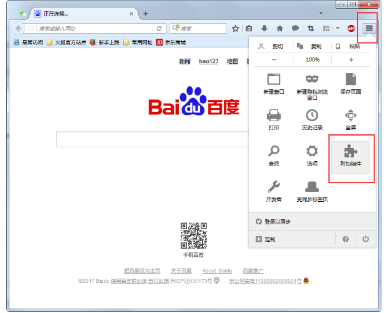Go to home page icon
The width and height of the screenshot is (387, 313).
click(279, 29)
